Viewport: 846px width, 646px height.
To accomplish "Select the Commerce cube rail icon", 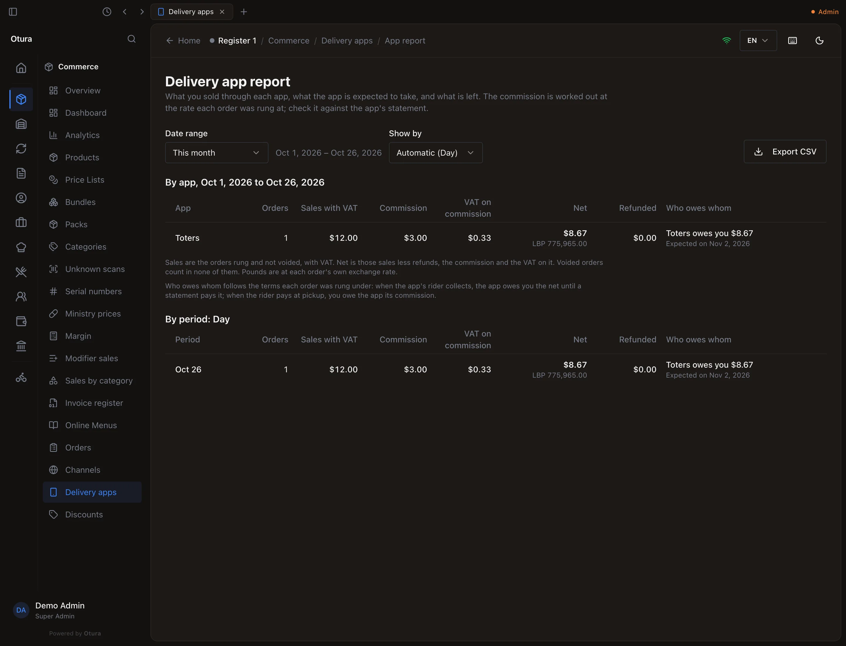I will point(21,99).
